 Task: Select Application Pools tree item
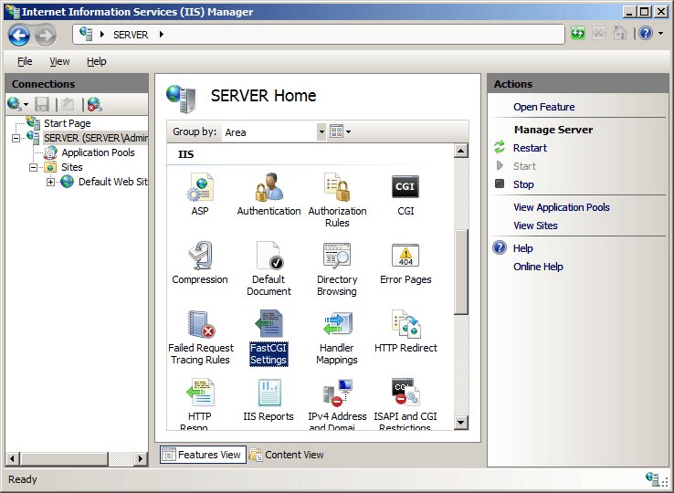[x=98, y=152]
